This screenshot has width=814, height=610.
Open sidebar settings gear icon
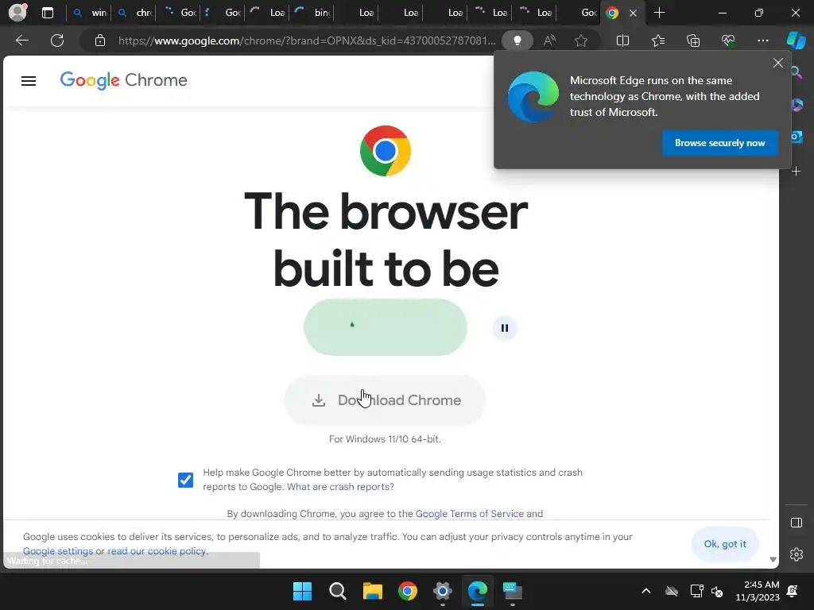click(x=797, y=554)
